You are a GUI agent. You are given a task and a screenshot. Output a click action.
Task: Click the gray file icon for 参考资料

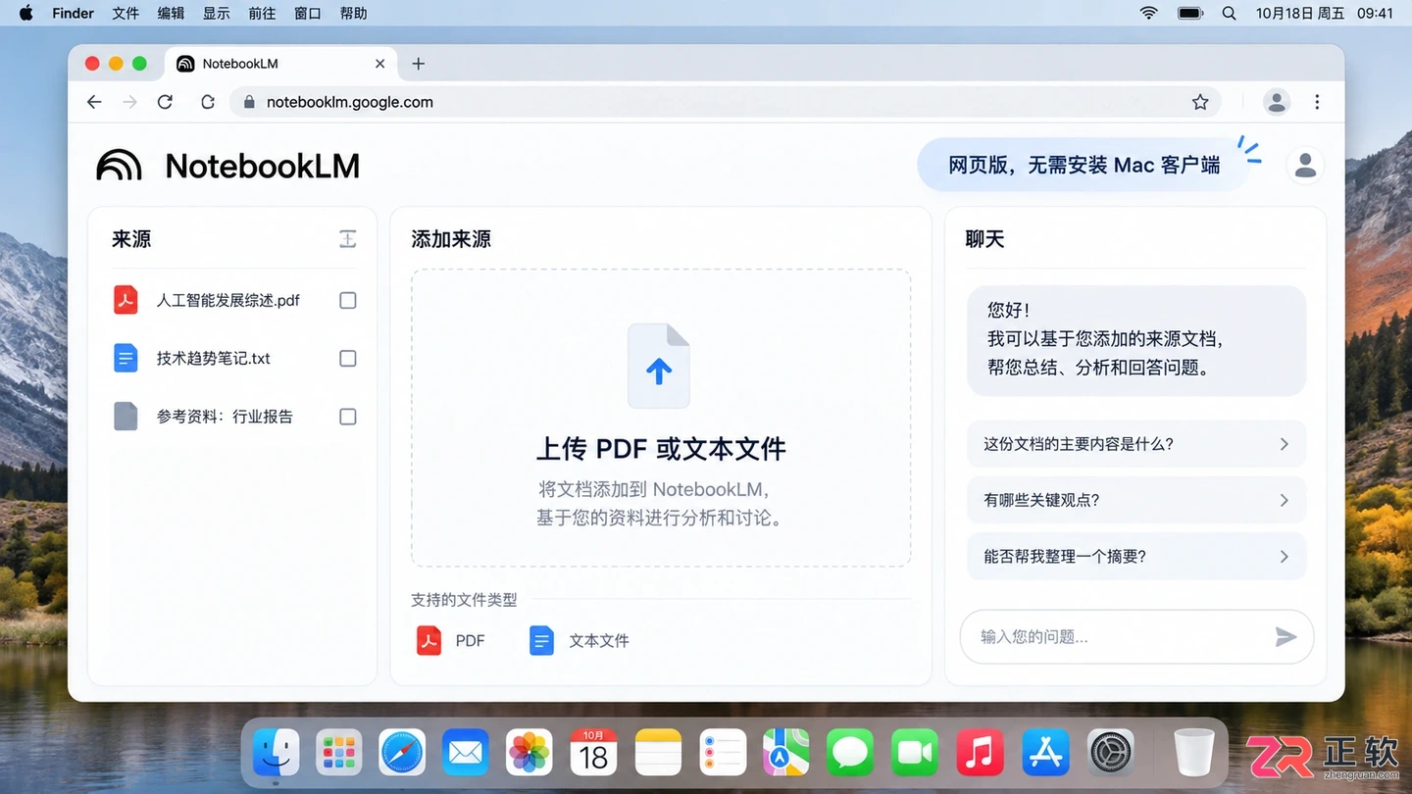coord(126,416)
